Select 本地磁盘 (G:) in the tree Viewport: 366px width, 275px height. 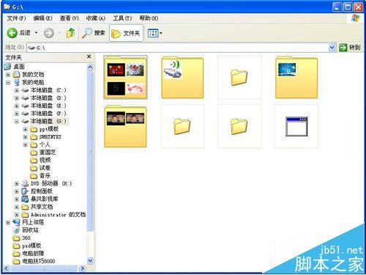point(48,121)
